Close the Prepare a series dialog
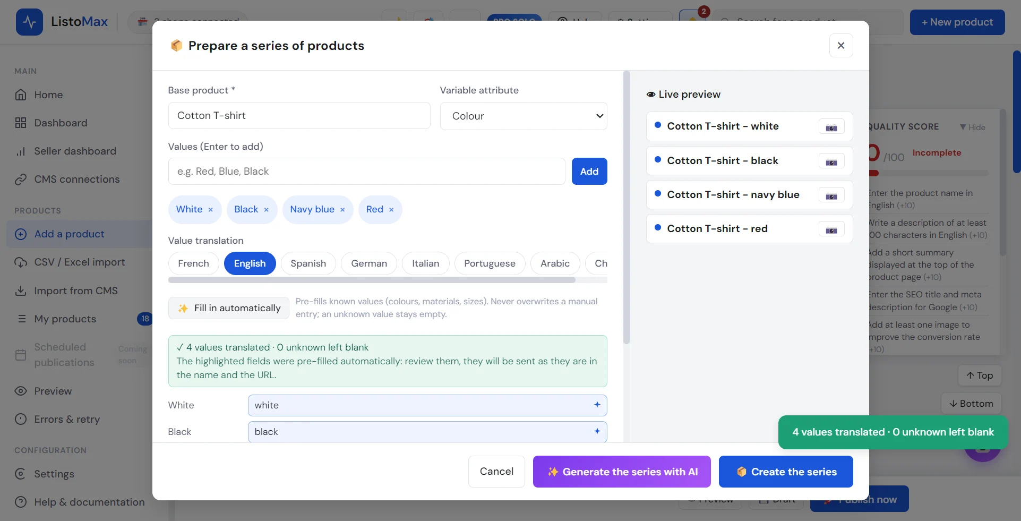 (841, 46)
